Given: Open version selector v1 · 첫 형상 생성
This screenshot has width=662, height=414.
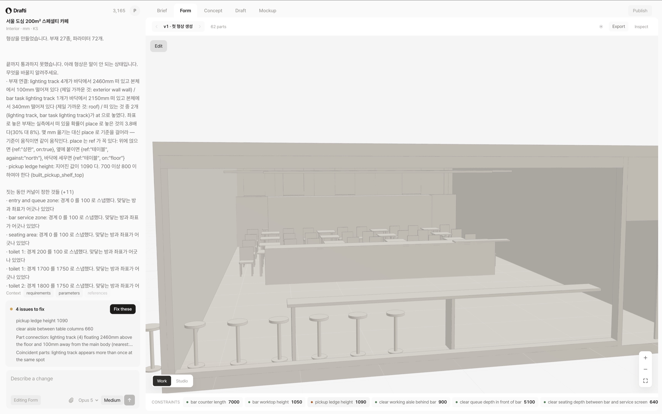Looking at the screenshot, I should pos(178,26).
